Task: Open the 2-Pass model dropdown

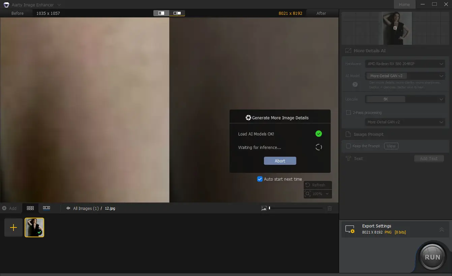Action: tap(405, 122)
